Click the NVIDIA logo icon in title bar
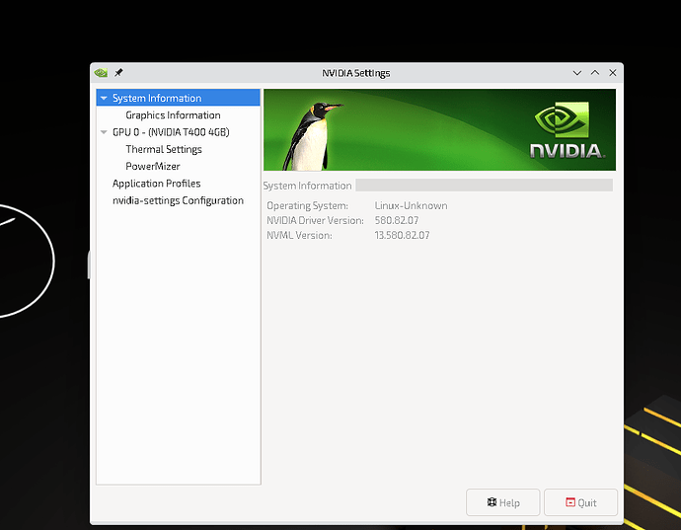Screen dimensions: 681x530 (x=101, y=73)
